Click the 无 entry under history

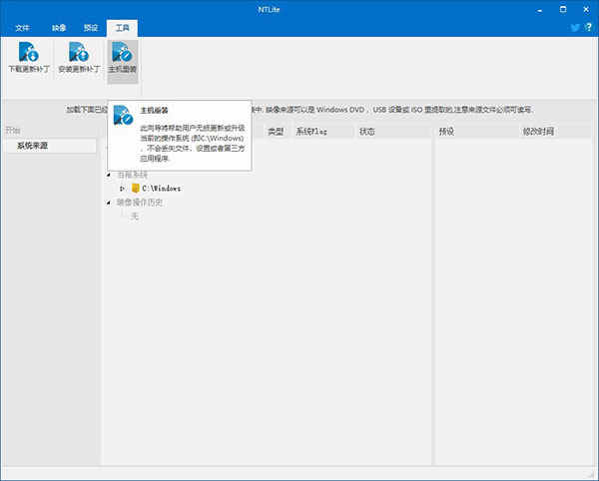[x=134, y=217]
